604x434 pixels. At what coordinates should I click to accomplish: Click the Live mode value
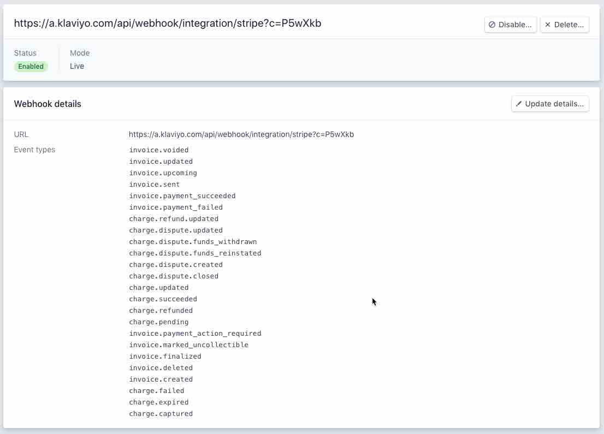(x=77, y=66)
